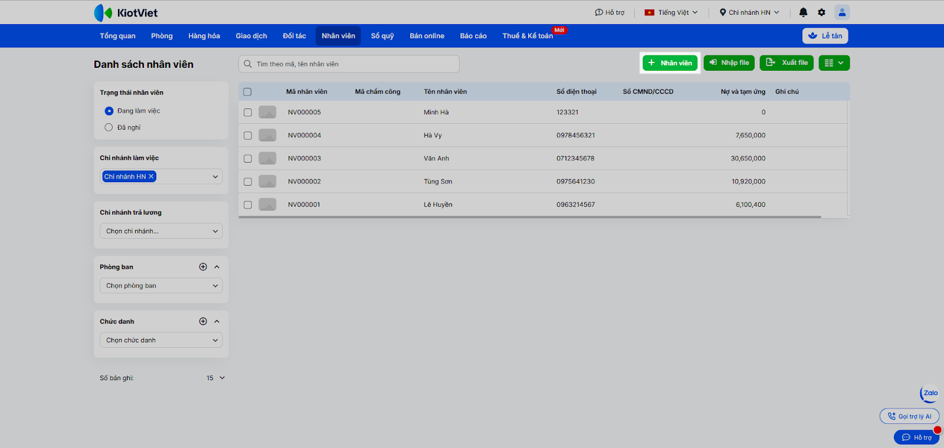Click phone number 0978456321
944x448 pixels.
[576, 136]
